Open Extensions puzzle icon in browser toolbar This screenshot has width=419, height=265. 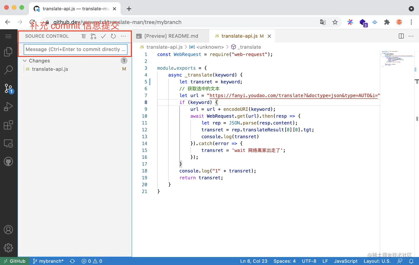pyautogui.click(x=387, y=22)
